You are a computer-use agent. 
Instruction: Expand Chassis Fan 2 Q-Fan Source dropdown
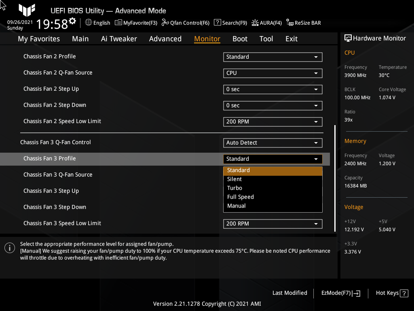(273, 73)
